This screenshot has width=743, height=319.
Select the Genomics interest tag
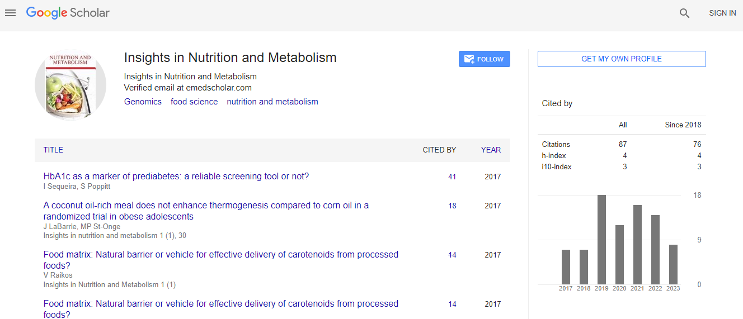click(143, 102)
